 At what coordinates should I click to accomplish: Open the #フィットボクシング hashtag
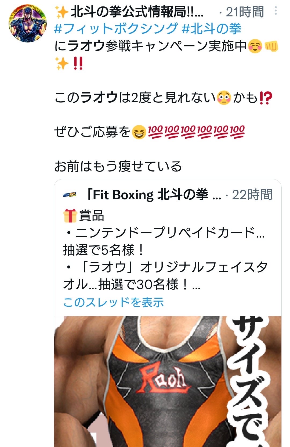pyautogui.click(x=116, y=29)
